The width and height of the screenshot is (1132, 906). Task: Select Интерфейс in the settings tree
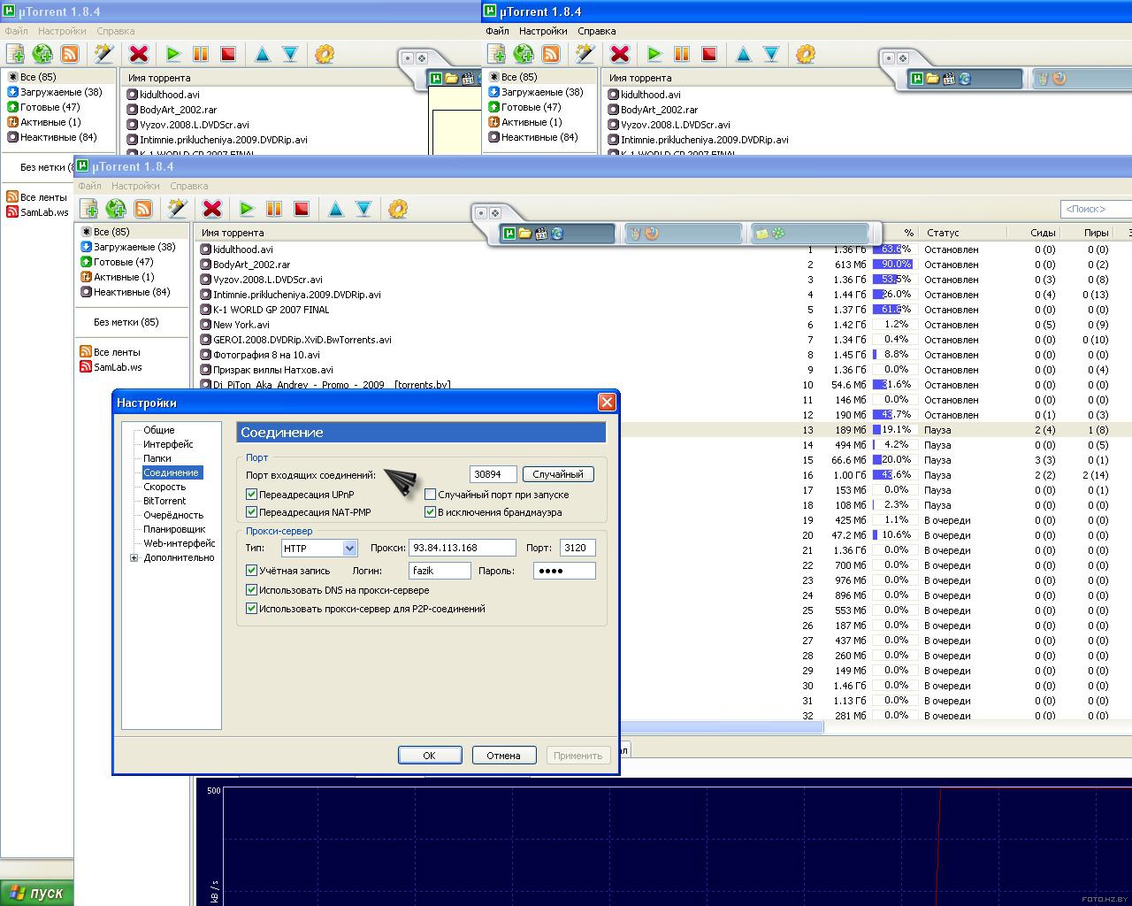pyautogui.click(x=168, y=444)
